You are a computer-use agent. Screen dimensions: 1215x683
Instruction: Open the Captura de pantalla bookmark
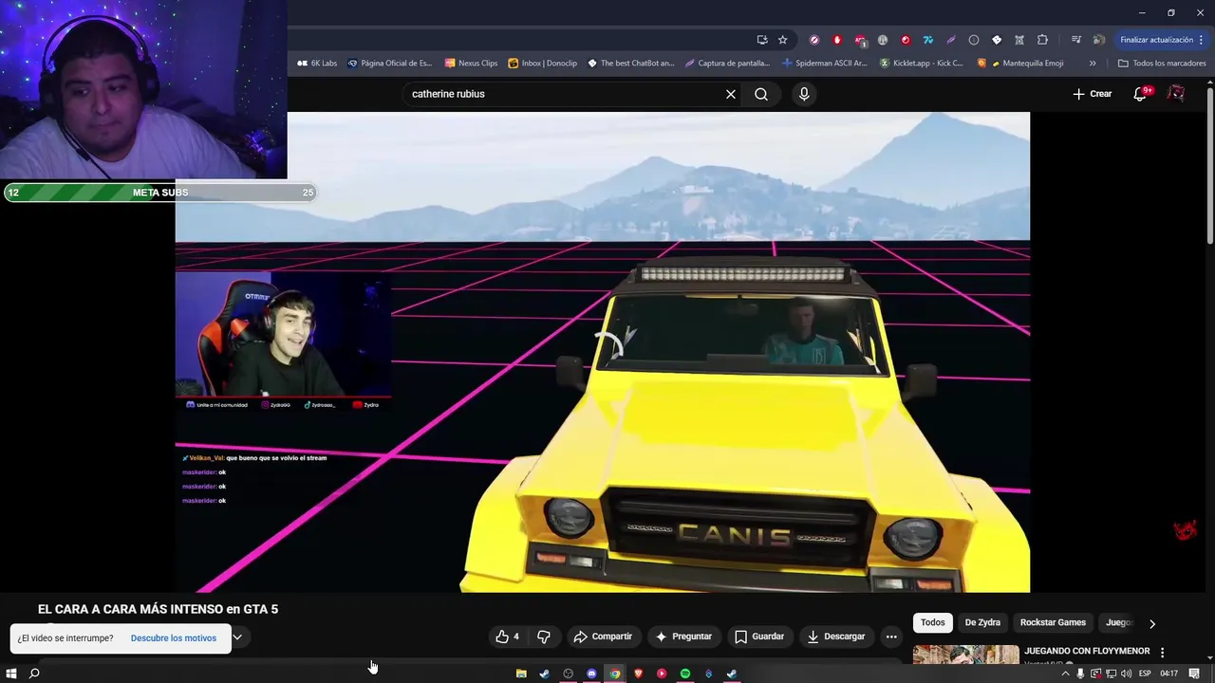click(x=728, y=64)
